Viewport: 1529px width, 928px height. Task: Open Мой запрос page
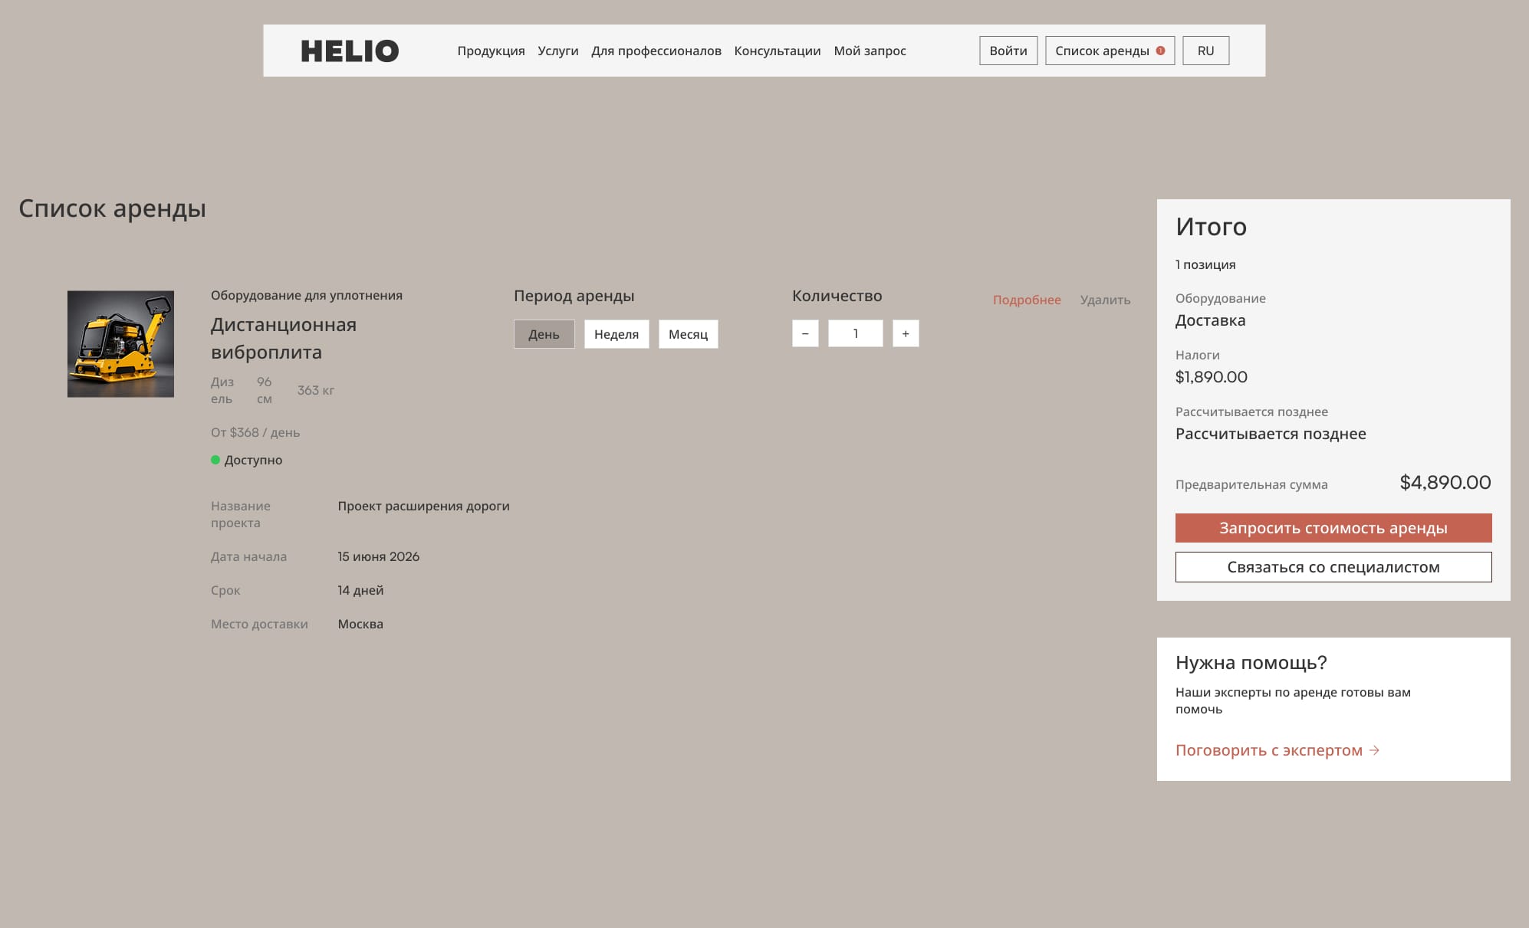(870, 51)
